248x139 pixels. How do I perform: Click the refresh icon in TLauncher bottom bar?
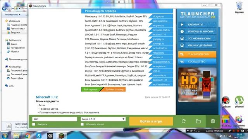183,121
